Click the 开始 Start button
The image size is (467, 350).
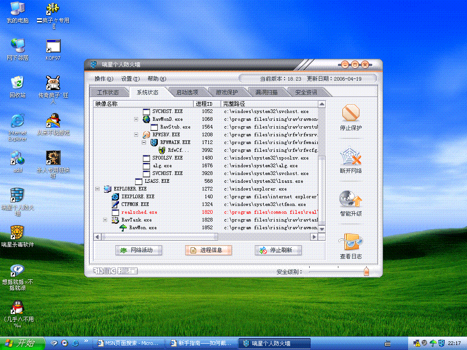[x=22, y=343]
